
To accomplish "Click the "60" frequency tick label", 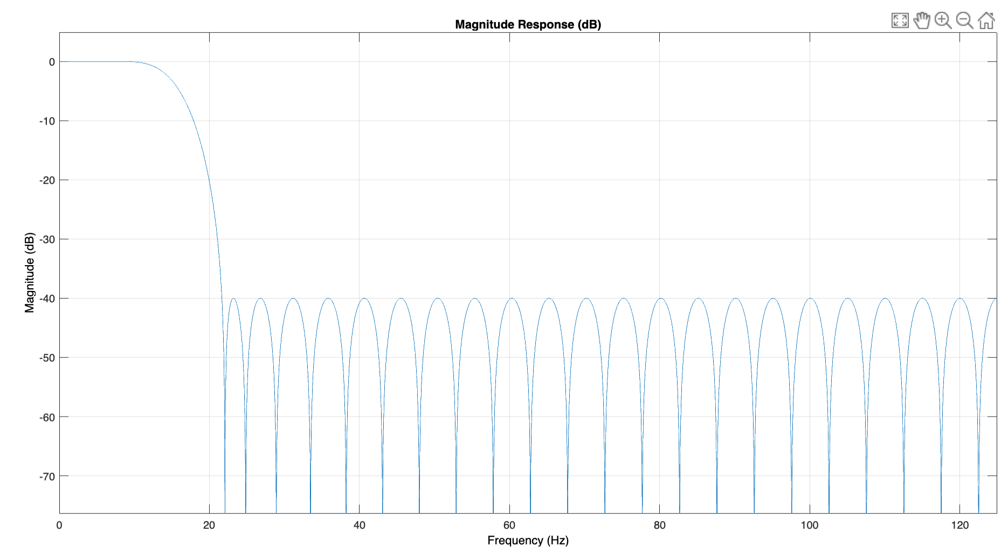I will [x=509, y=525].
